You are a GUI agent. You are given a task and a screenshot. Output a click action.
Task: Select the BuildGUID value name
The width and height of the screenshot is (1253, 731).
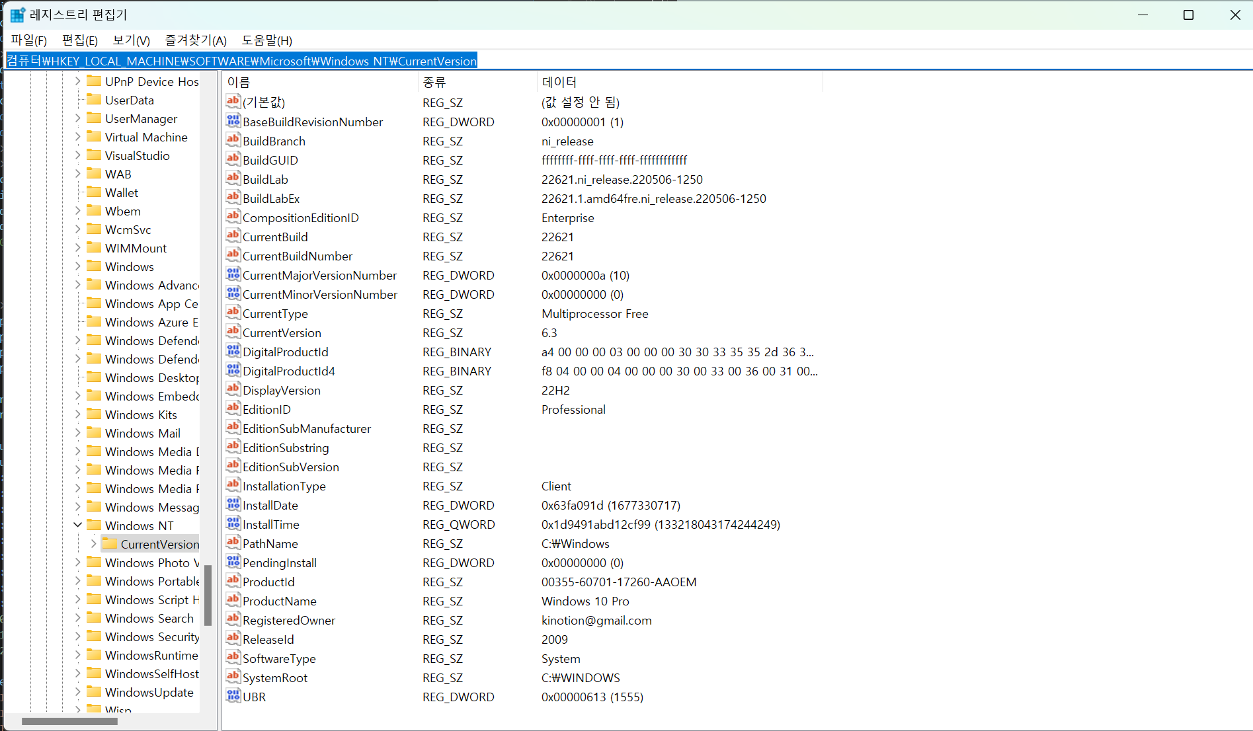[x=270, y=160]
